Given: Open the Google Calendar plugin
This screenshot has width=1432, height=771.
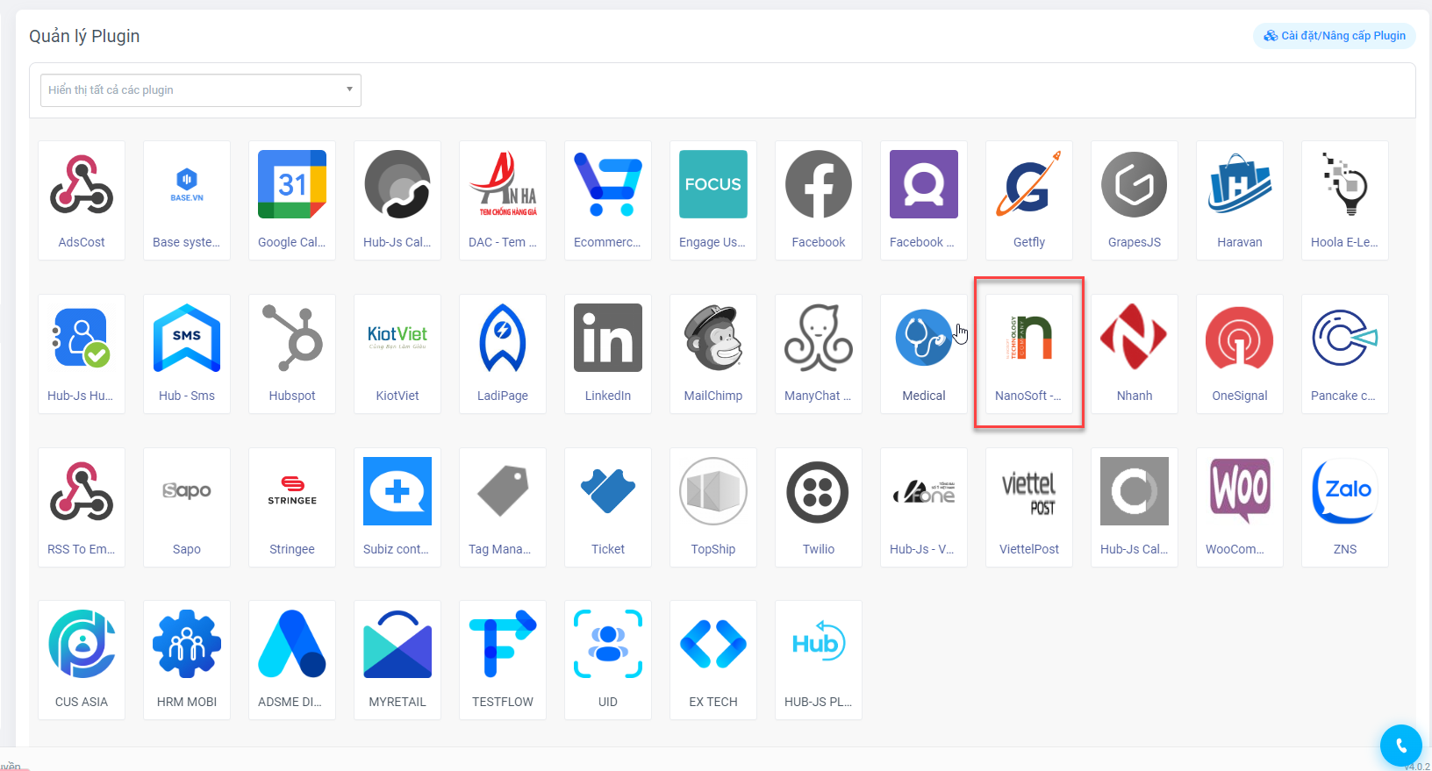Looking at the screenshot, I should (x=292, y=185).
